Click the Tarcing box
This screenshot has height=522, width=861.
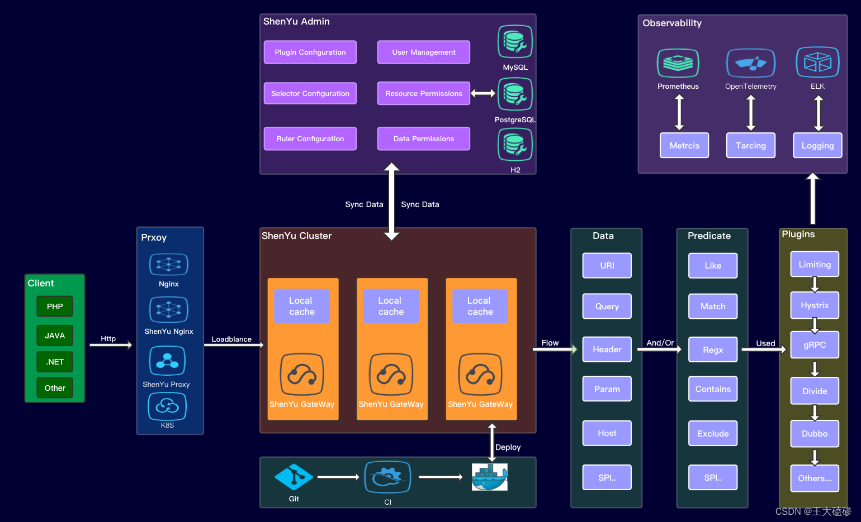(x=751, y=145)
